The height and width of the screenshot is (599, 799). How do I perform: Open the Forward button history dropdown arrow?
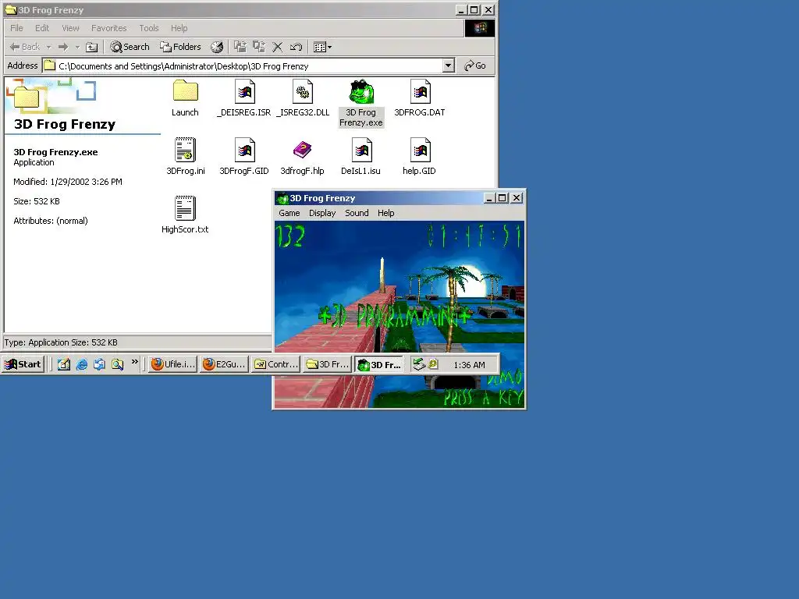click(x=77, y=47)
